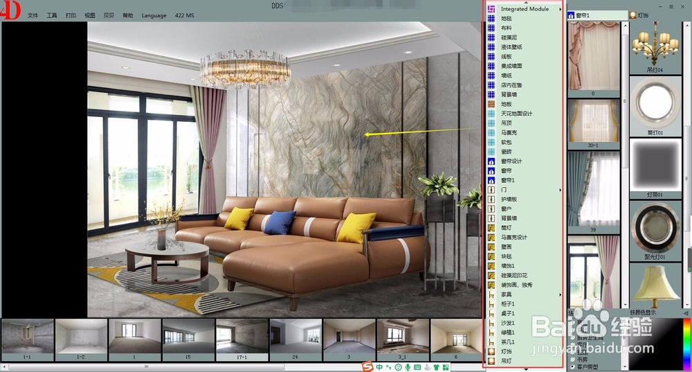The width and height of the screenshot is (692, 372).
Task: Select the 吊灯04 chandelier thumbnail
Action: pyautogui.click(x=655, y=47)
